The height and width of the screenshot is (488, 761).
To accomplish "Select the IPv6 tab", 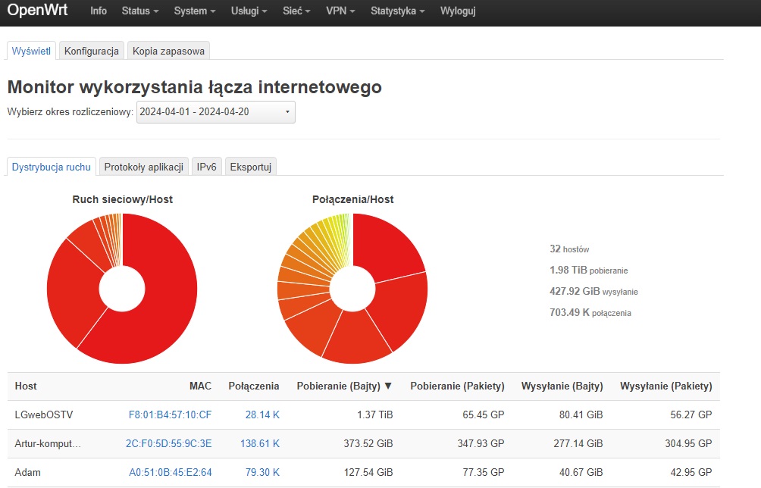I will click(207, 167).
